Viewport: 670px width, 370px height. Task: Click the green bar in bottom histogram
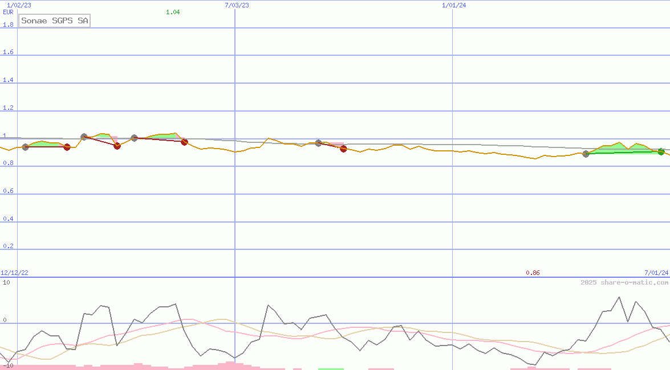pyautogui.click(x=331, y=369)
